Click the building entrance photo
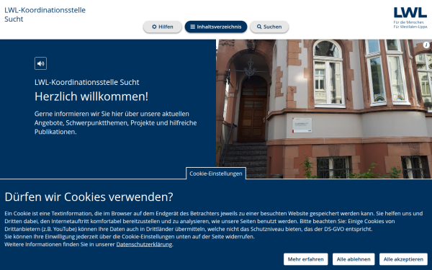Screen dimensions: 432x270 pyautogui.click(x=324, y=109)
